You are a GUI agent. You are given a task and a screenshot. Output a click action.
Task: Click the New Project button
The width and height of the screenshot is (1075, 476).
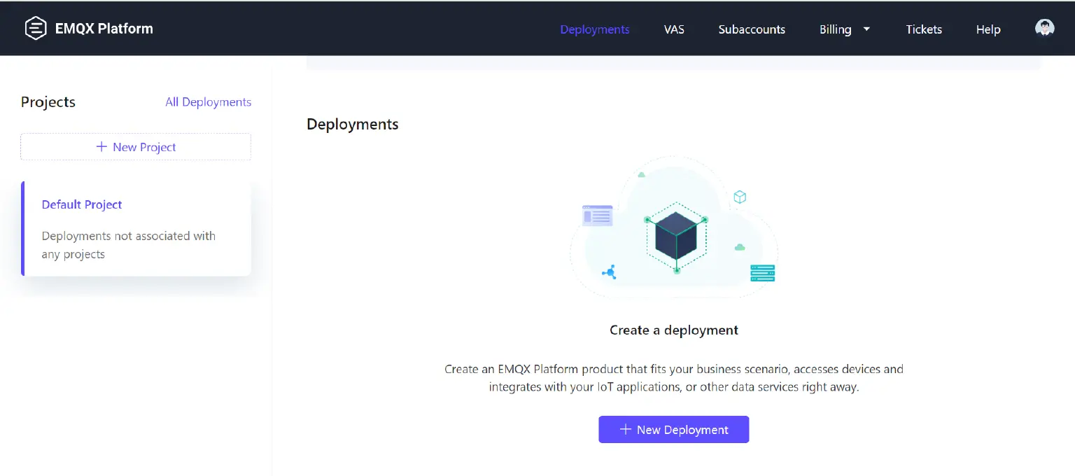click(135, 147)
